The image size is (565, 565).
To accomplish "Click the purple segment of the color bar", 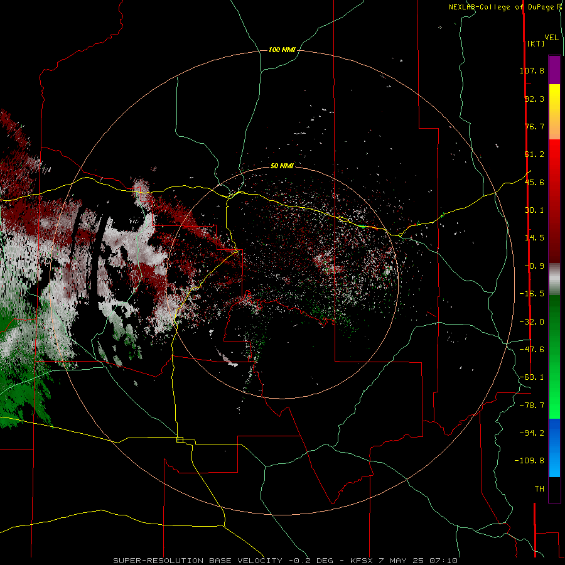I will pos(554,70).
